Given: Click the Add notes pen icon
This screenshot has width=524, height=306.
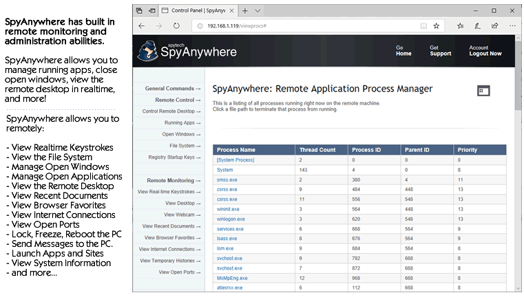Looking at the screenshot, I should (477, 25).
